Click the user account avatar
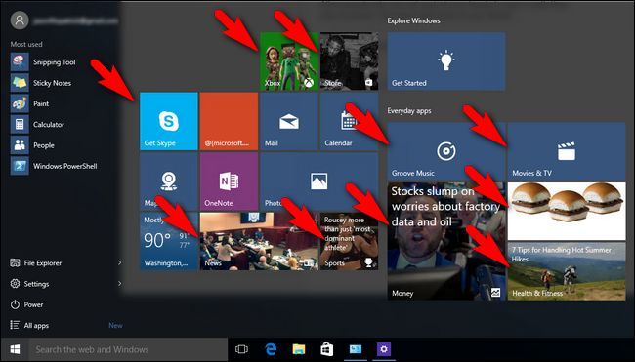This screenshot has height=362, width=635. click(20, 20)
